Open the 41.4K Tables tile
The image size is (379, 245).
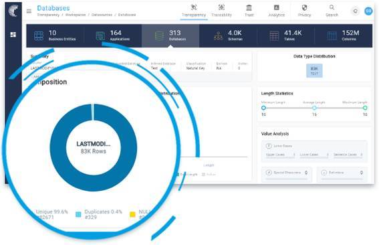[x=285, y=35]
